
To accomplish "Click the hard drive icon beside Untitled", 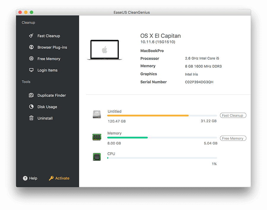I will pos(97,114).
